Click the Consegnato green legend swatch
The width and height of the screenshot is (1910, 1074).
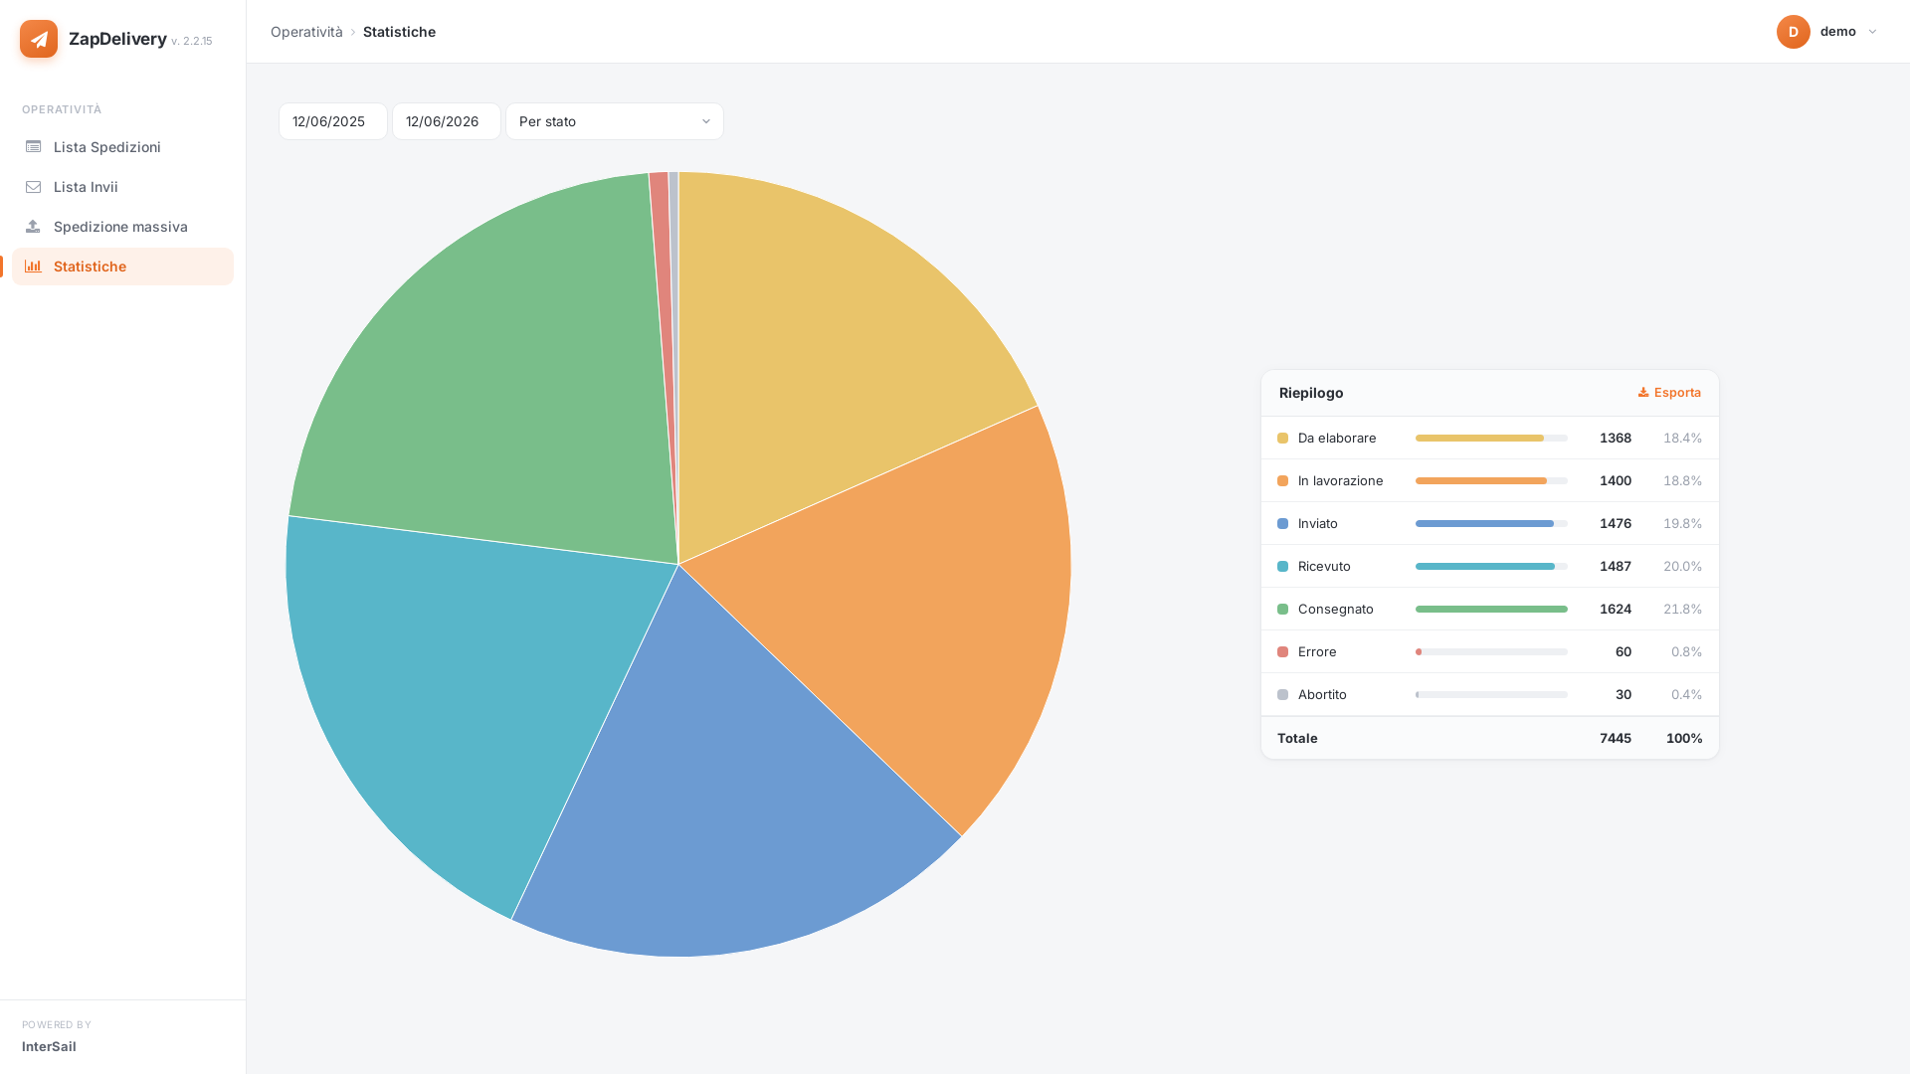coord(1282,610)
